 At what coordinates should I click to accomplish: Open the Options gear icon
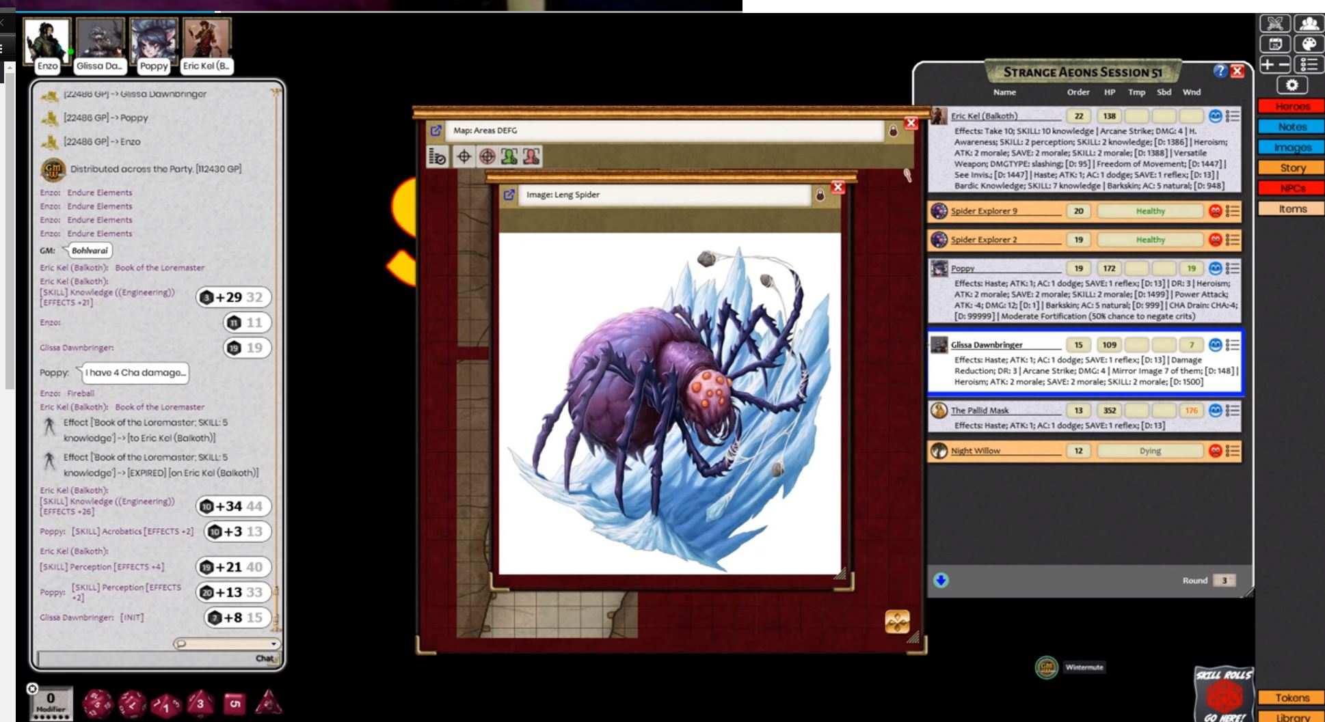1291,85
